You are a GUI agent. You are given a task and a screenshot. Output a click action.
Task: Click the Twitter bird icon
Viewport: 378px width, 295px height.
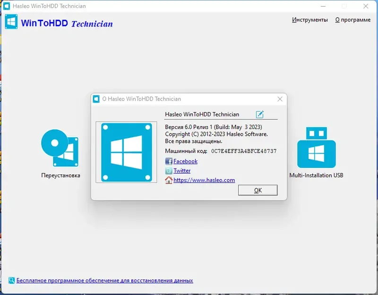pyautogui.click(x=168, y=171)
